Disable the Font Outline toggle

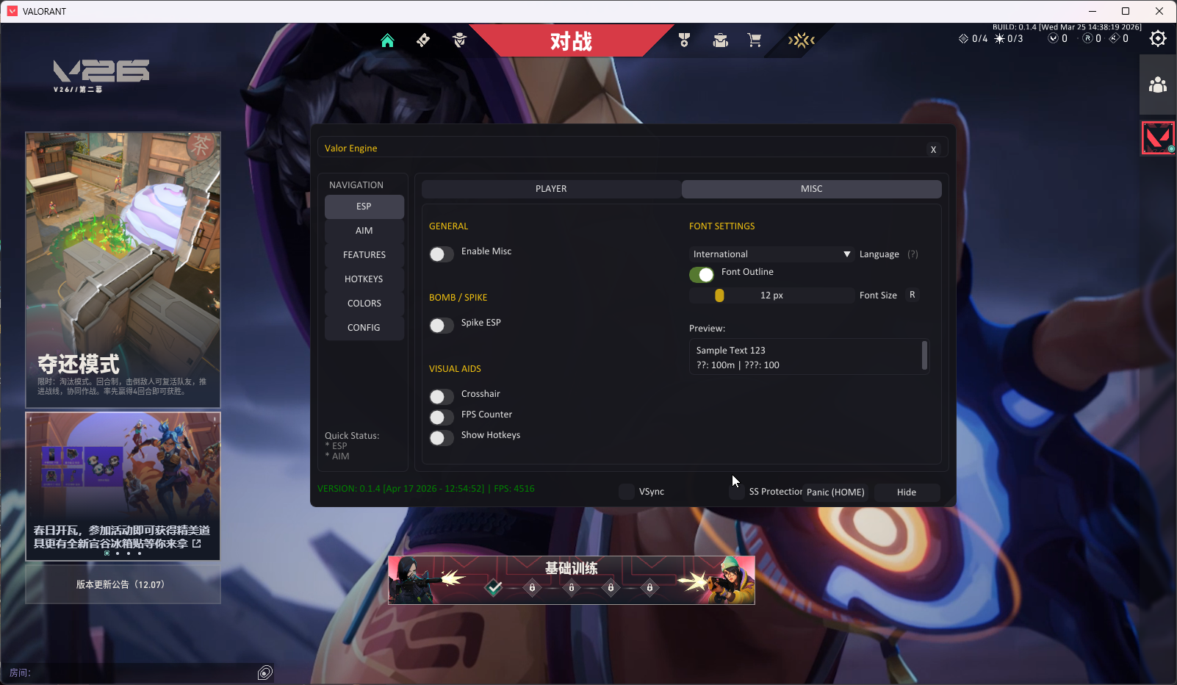tap(701, 275)
